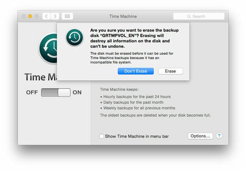This screenshot has height=170, width=246.
Task: Enable Show Time Machine in menu bar
Action: (102, 136)
